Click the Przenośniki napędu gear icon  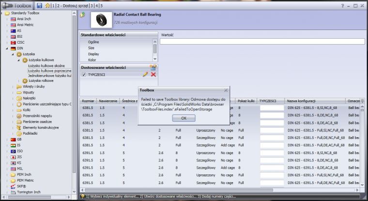coord(19,116)
